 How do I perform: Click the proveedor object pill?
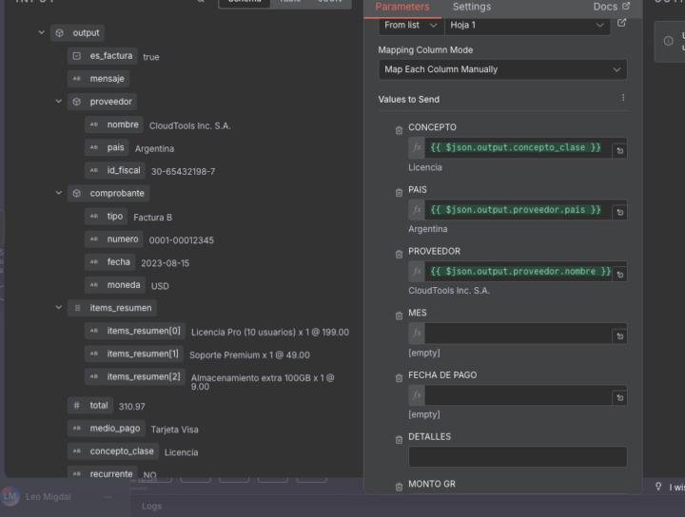click(x=102, y=102)
